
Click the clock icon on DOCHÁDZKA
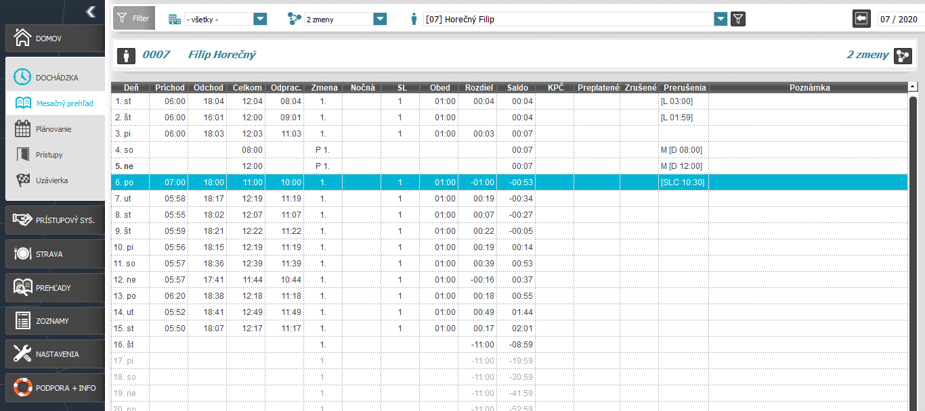pos(23,77)
